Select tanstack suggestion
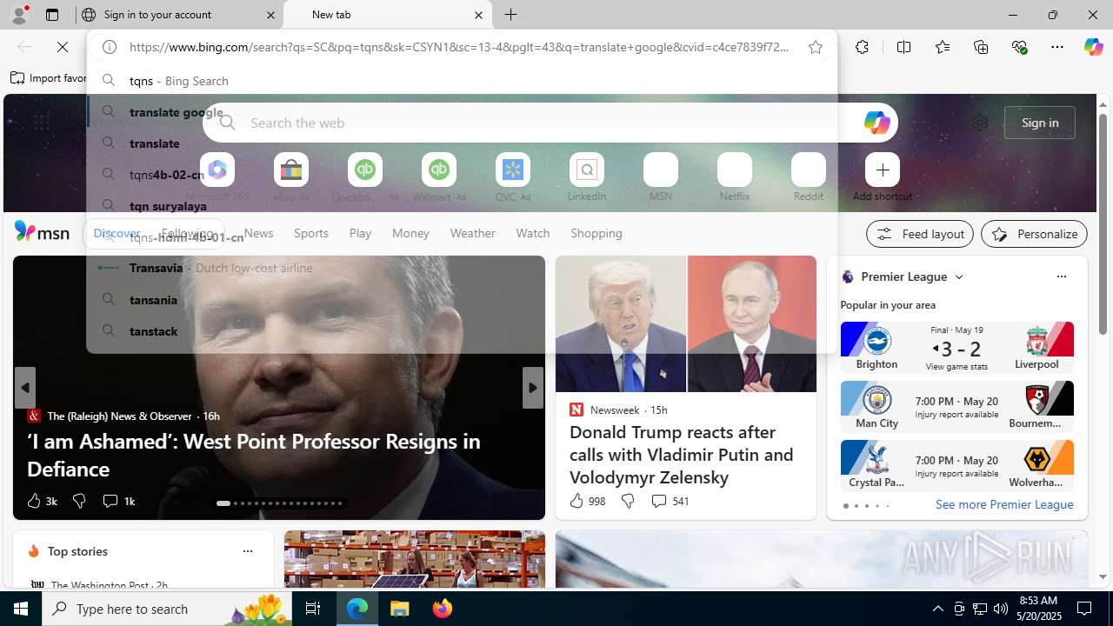 point(462,331)
